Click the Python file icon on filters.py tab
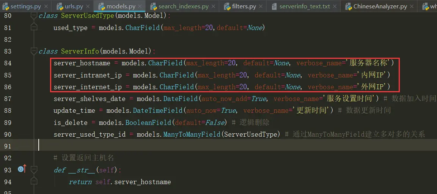Image resolution: width=437 pixels, height=194 pixels. tap(227, 6)
